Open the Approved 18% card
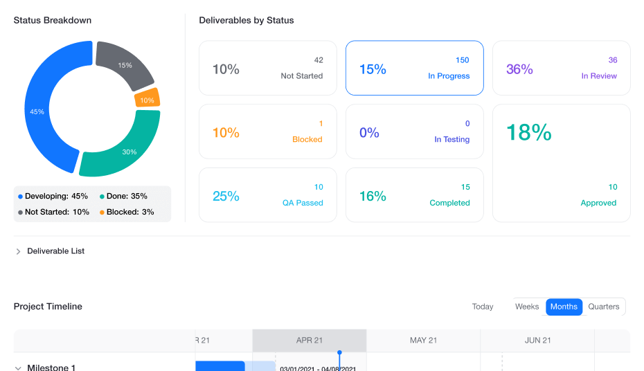This screenshot has width=644, height=371. coord(561,163)
